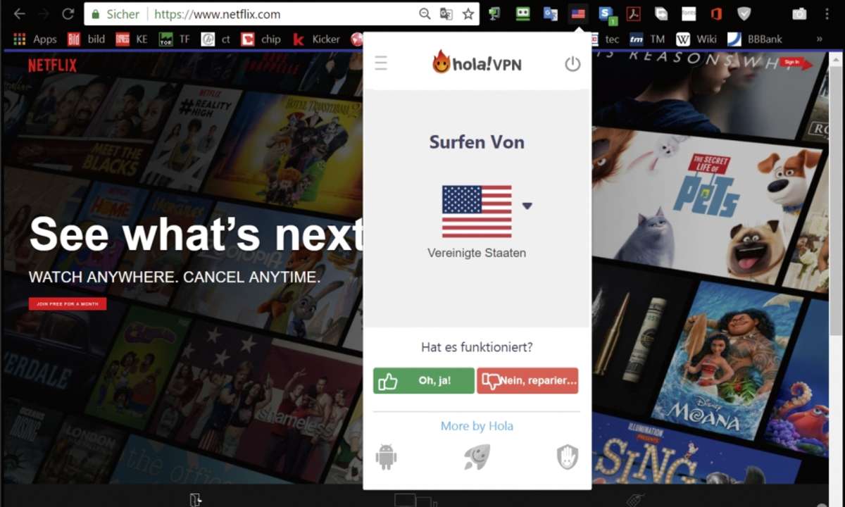Click the Oh, ja! button

tap(424, 380)
